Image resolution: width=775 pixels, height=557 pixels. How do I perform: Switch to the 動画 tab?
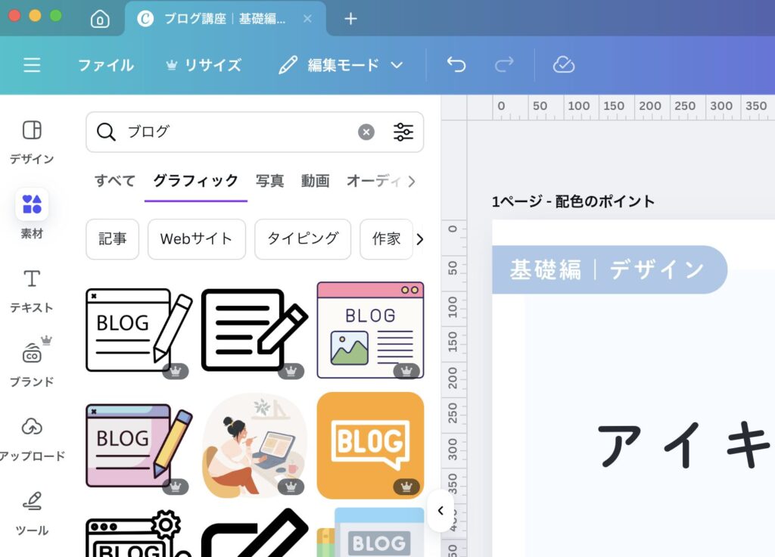point(316,181)
